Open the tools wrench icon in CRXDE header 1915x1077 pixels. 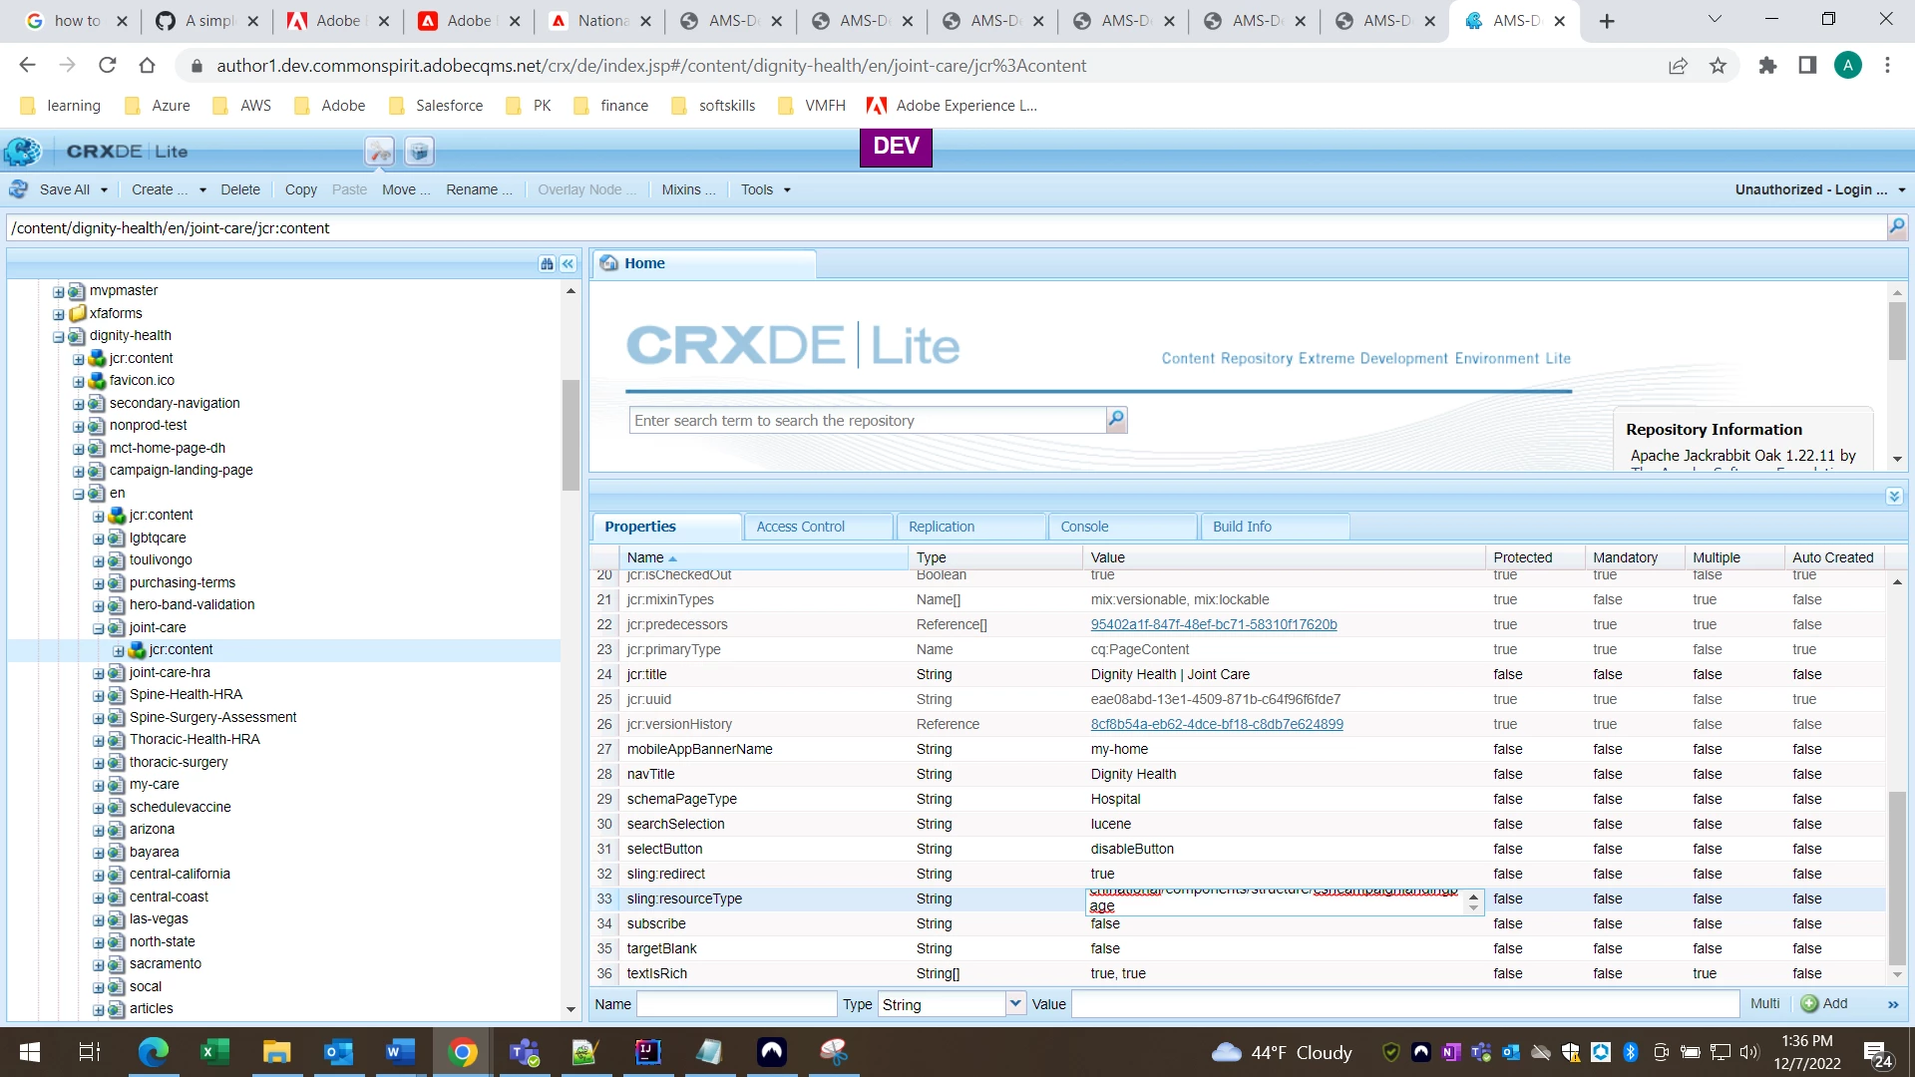click(379, 152)
